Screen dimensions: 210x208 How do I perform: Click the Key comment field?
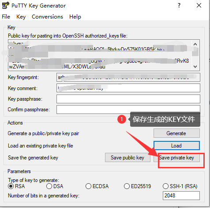click(128, 88)
